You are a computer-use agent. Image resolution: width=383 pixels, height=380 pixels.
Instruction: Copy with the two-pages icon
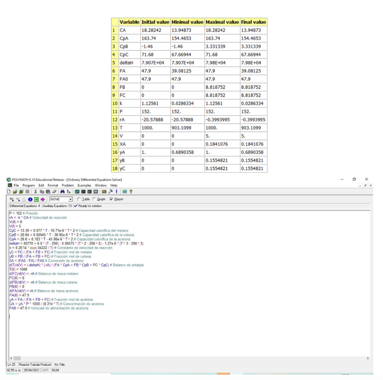click(42, 191)
